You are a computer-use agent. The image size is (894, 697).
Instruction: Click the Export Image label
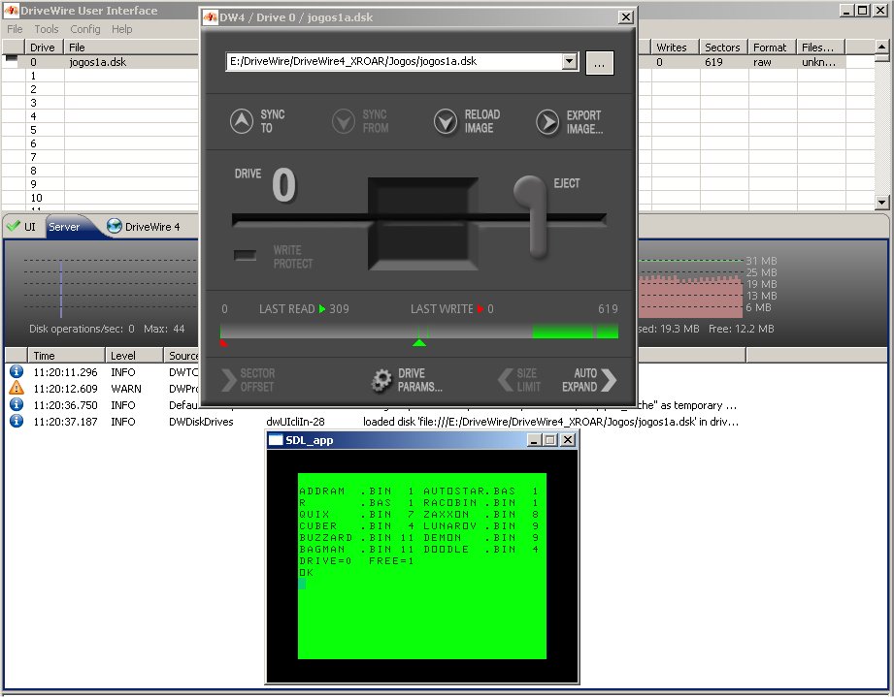[x=584, y=122]
